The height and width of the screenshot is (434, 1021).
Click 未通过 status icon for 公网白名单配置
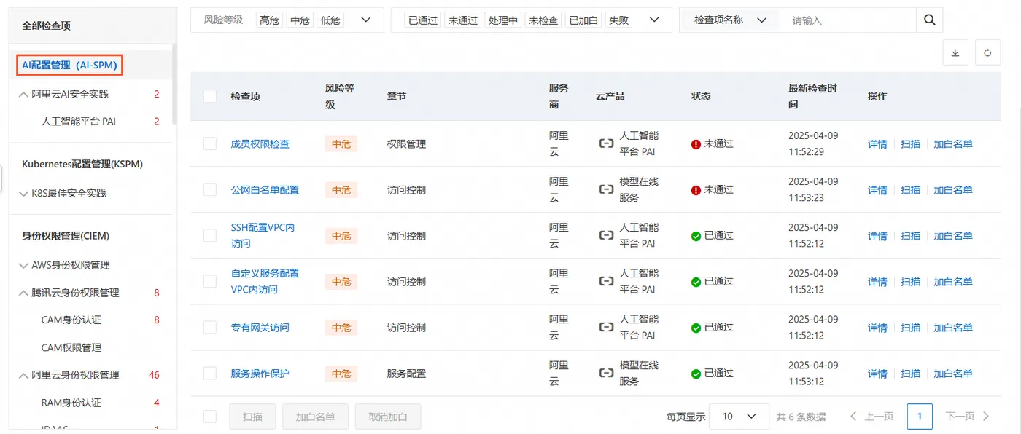(x=696, y=190)
